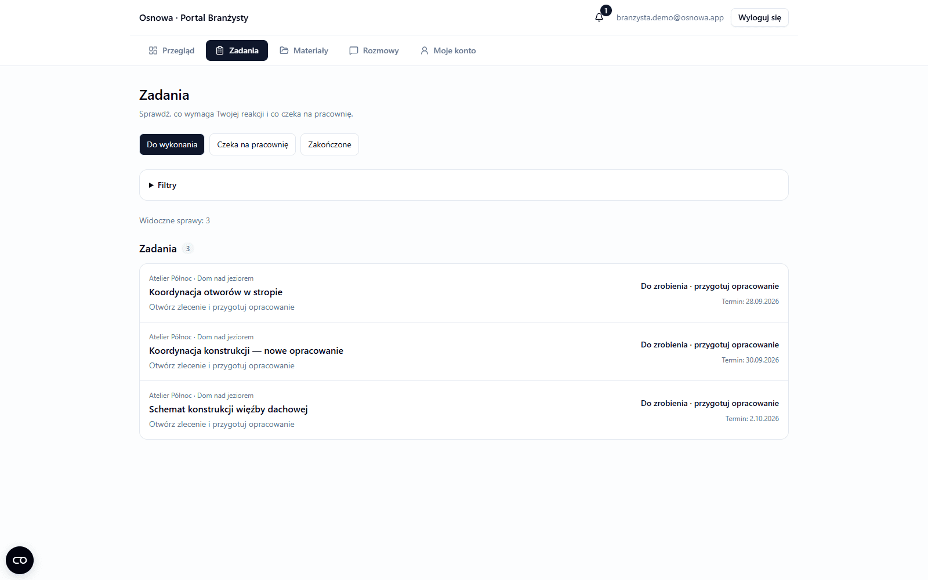Image resolution: width=928 pixels, height=580 pixels.
Task: Show tasks in Czeka na pracownię
Action: coord(252,144)
